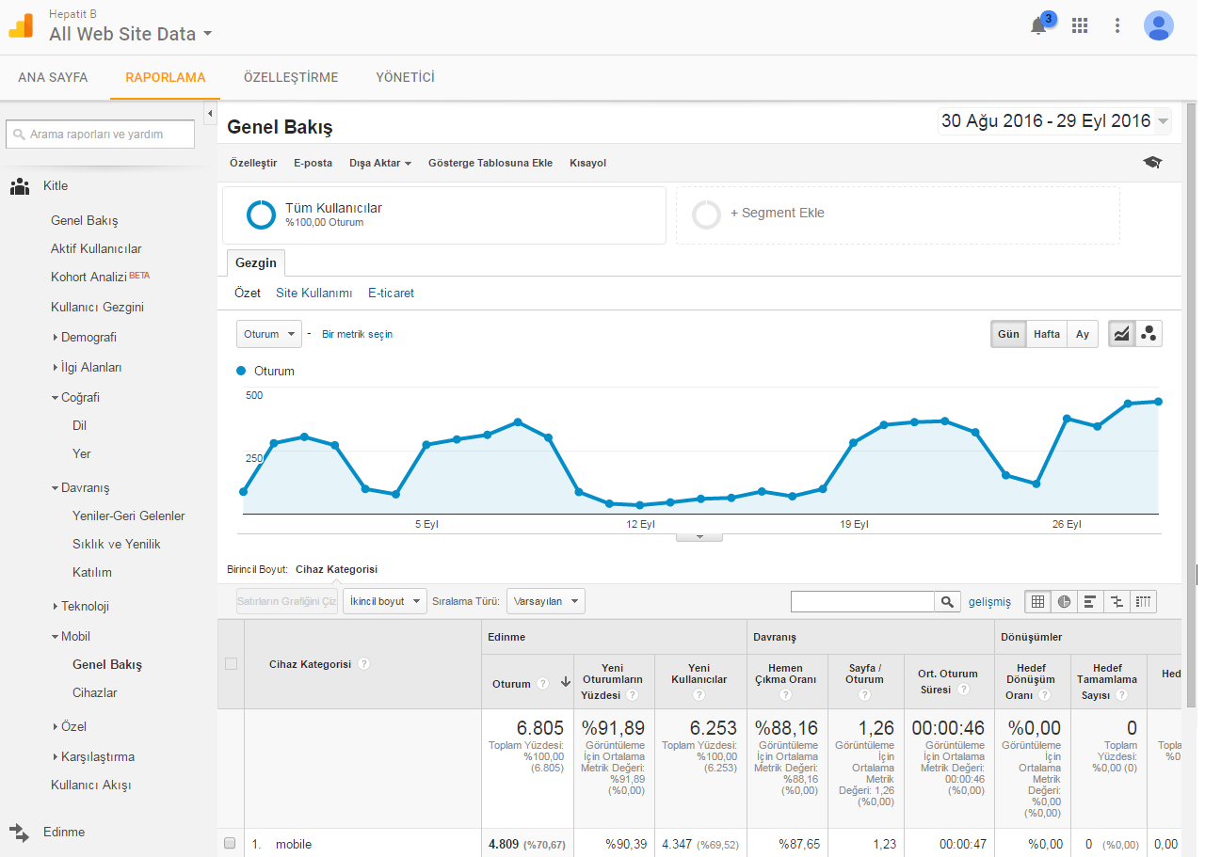Select the pie chart table view icon
The image size is (1205, 857).
[1065, 602]
